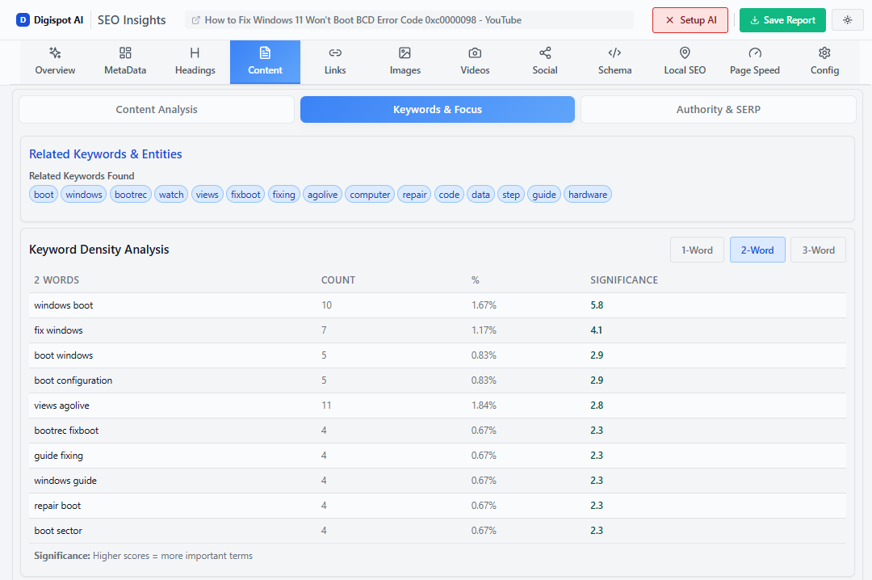
Task: Switch to the Images section icon
Action: 405,53
